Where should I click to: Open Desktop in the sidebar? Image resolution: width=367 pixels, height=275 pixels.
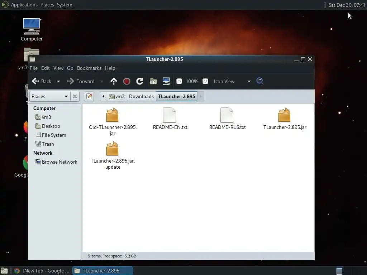coord(48,126)
